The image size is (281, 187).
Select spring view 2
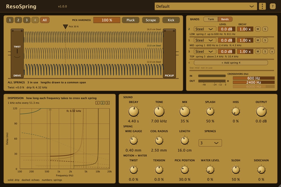pyautogui.click(x=18, y=20)
